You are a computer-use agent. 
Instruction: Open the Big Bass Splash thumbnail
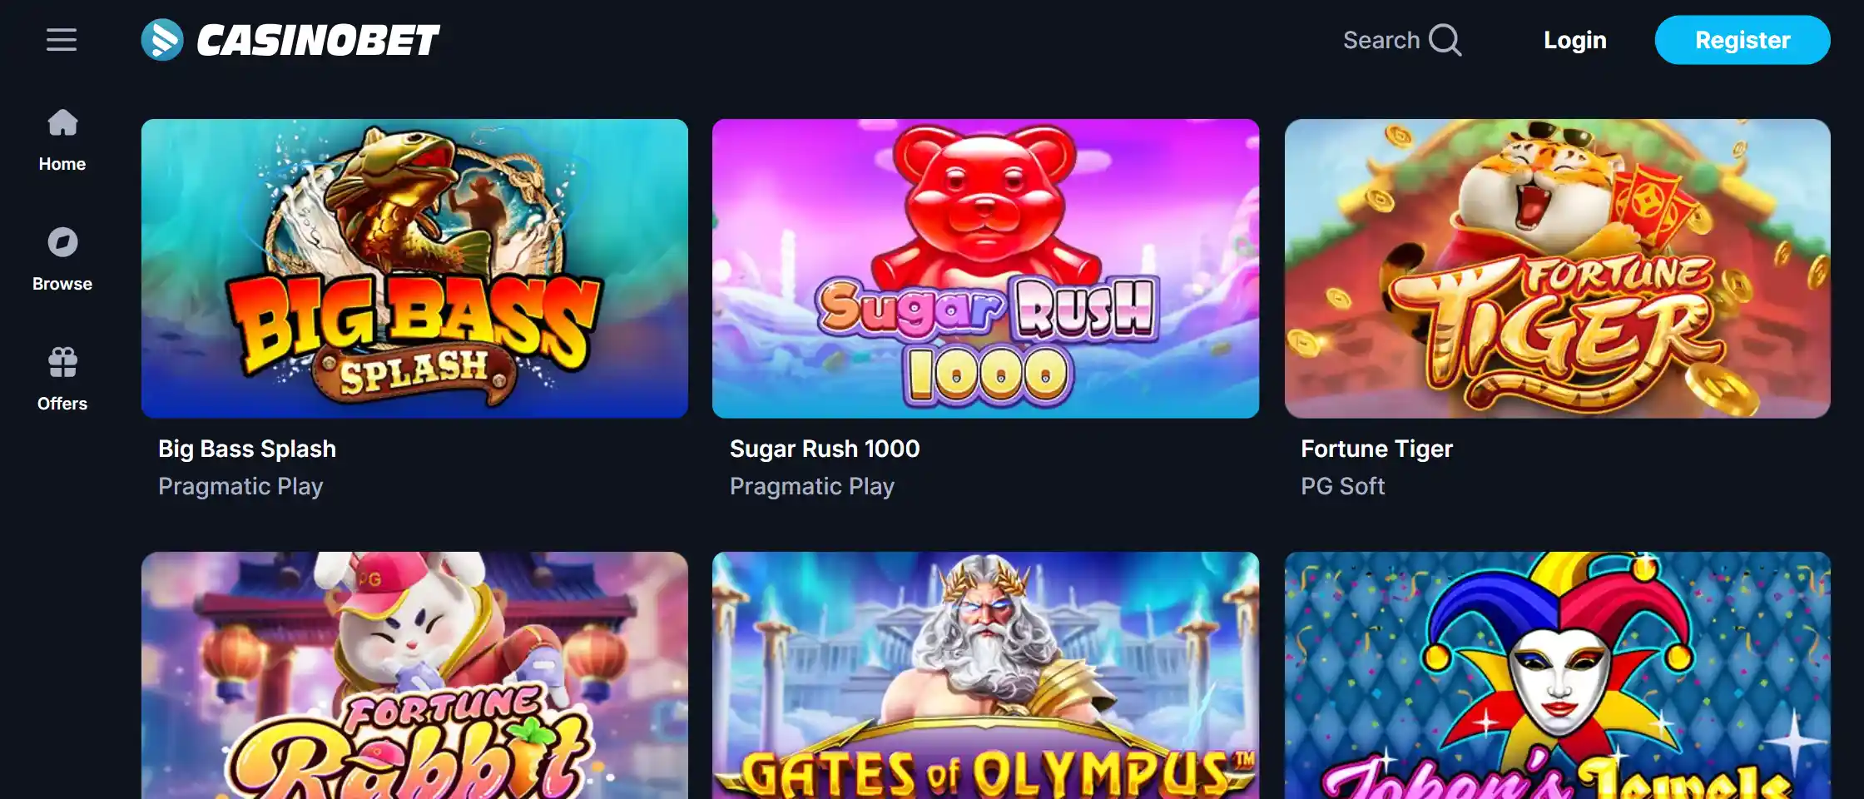[414, 268]
